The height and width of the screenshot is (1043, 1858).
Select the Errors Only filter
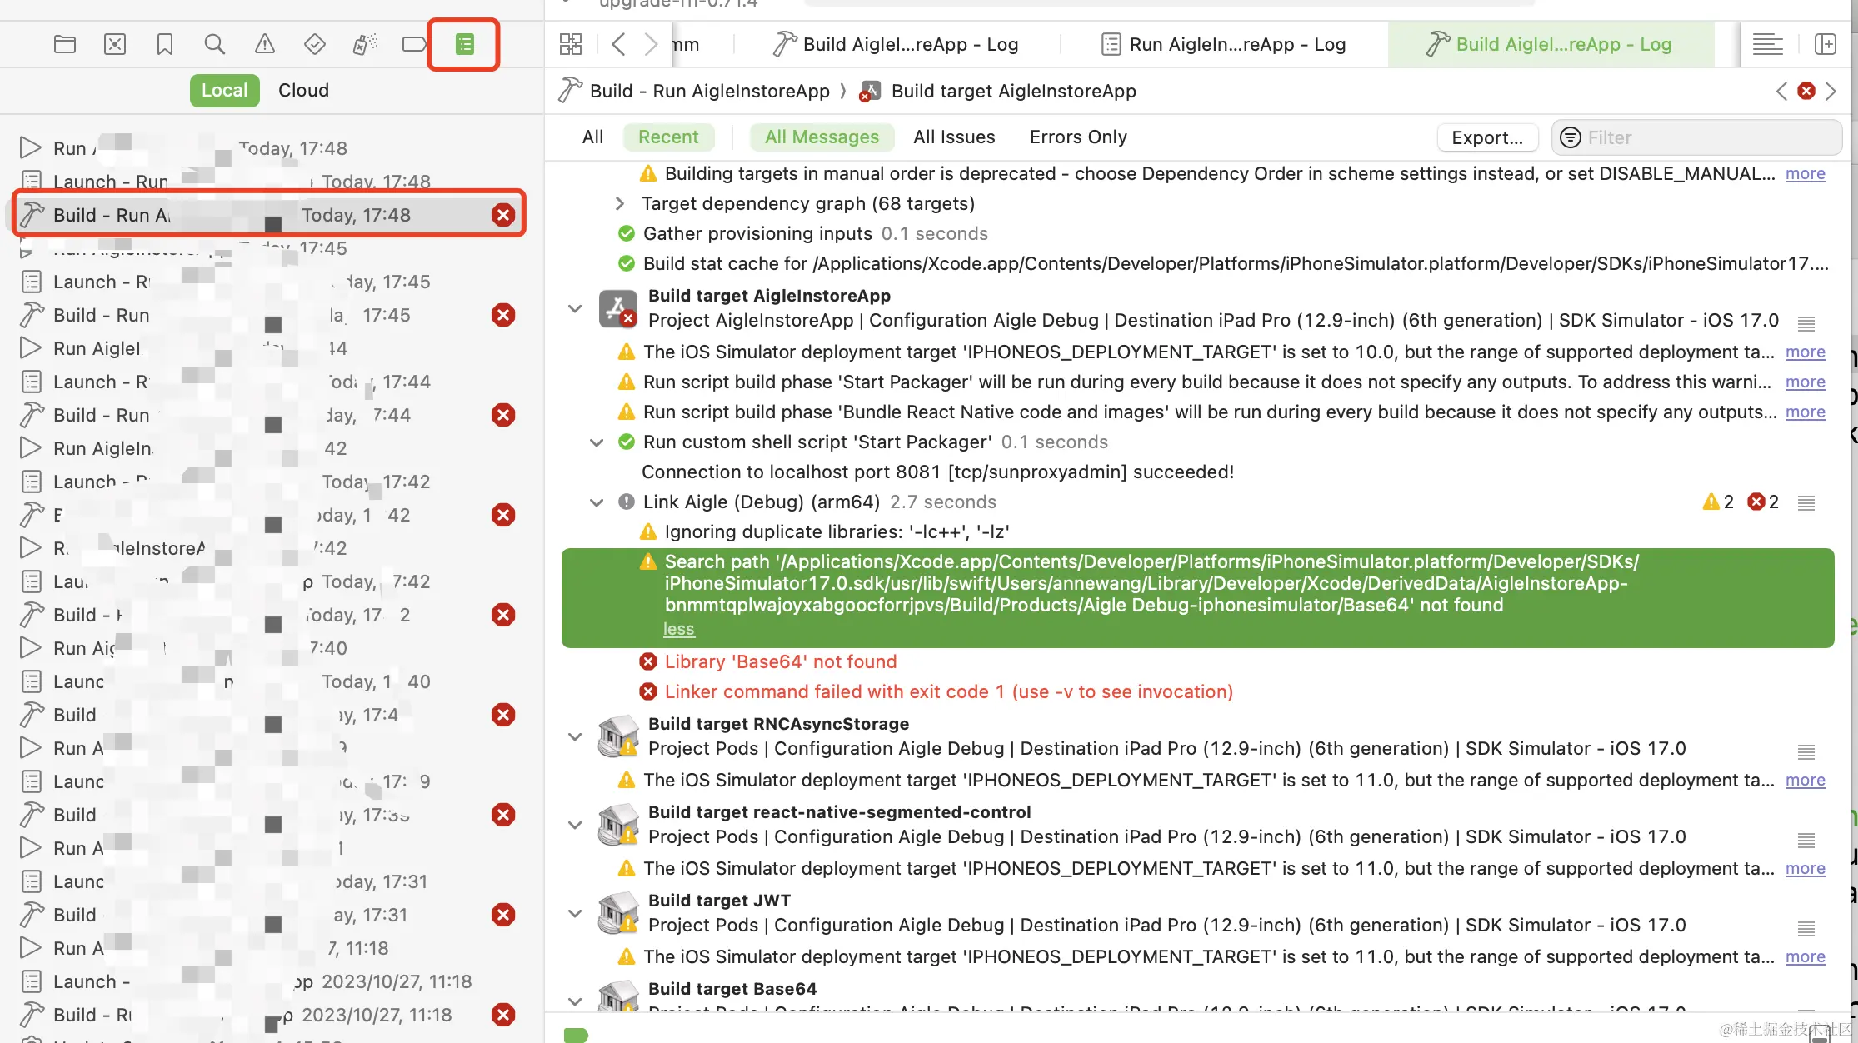(1078, 137)
